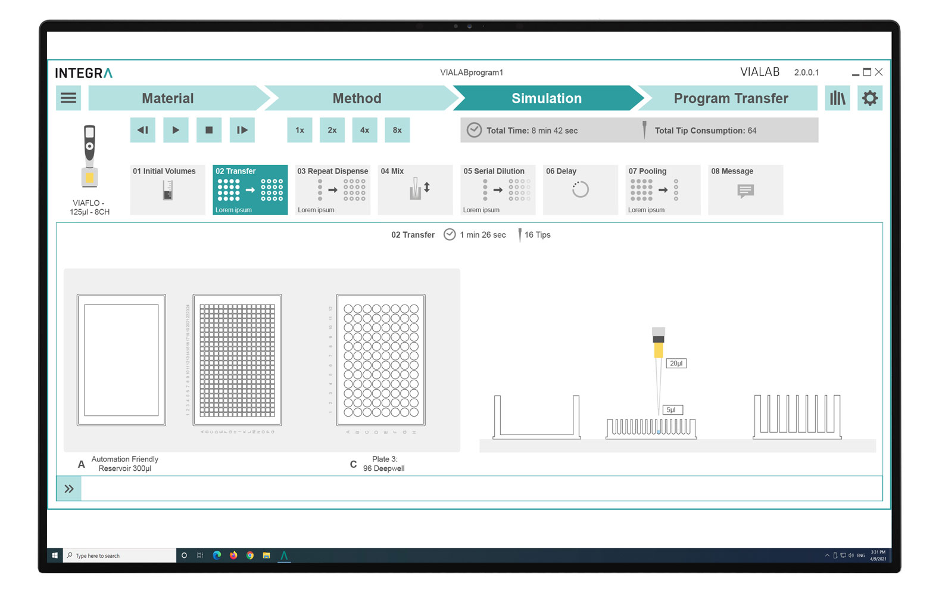Step forward to next simulation step
Screen dimensions: 939x596
242,130
